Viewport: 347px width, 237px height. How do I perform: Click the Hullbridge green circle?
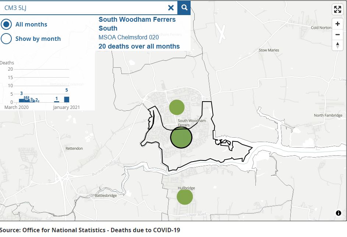pos(185,197)
